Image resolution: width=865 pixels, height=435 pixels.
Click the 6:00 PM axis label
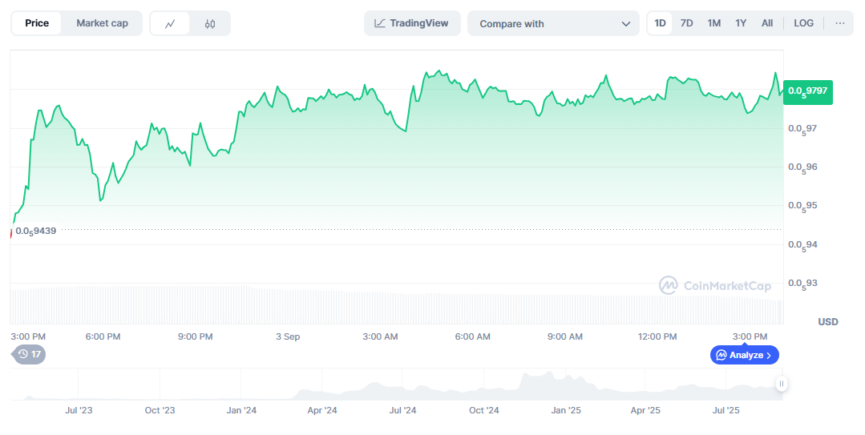tap(103, 336)
